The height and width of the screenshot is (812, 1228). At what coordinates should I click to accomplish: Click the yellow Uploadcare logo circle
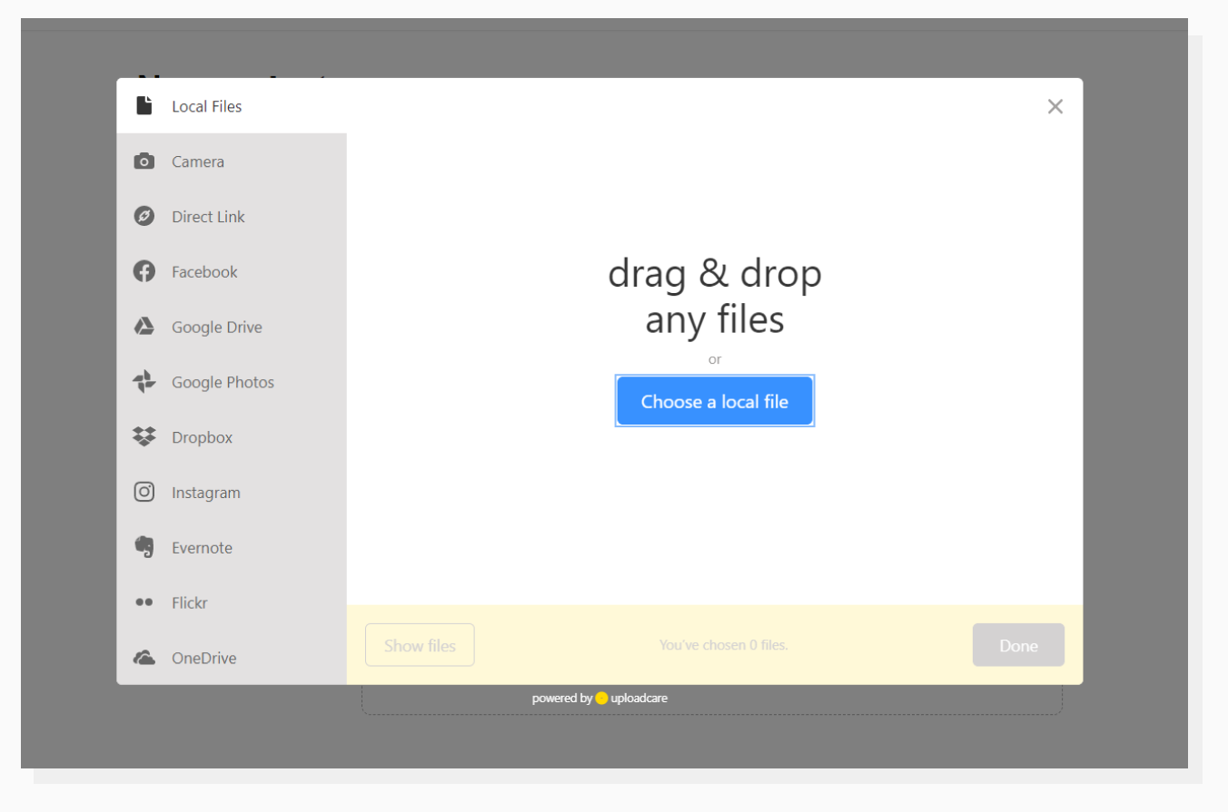[x=599, y=698]
